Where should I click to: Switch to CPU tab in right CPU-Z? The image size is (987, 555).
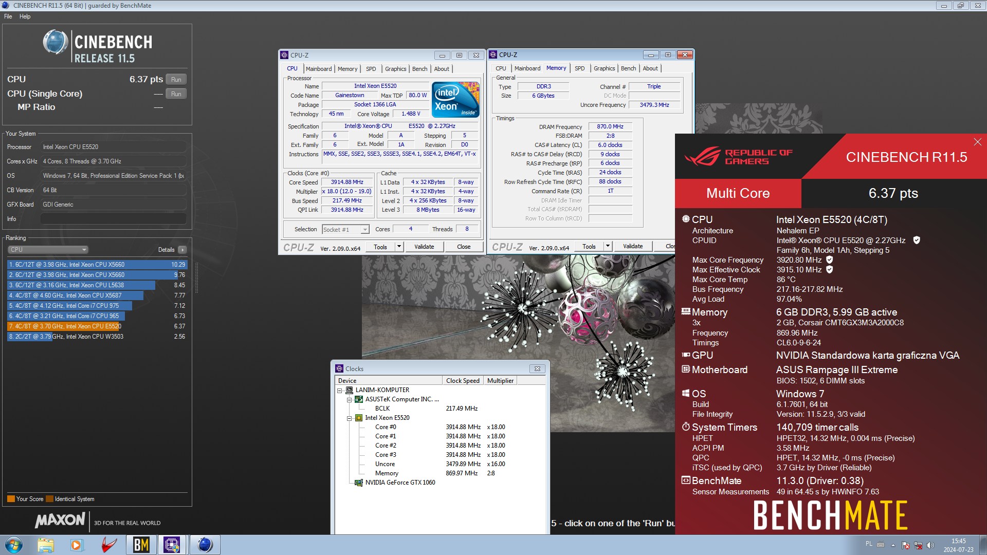tap(501, 68)
